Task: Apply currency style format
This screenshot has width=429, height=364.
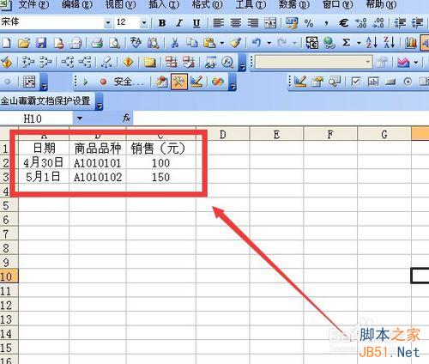Action: click(x=292, y=23)
